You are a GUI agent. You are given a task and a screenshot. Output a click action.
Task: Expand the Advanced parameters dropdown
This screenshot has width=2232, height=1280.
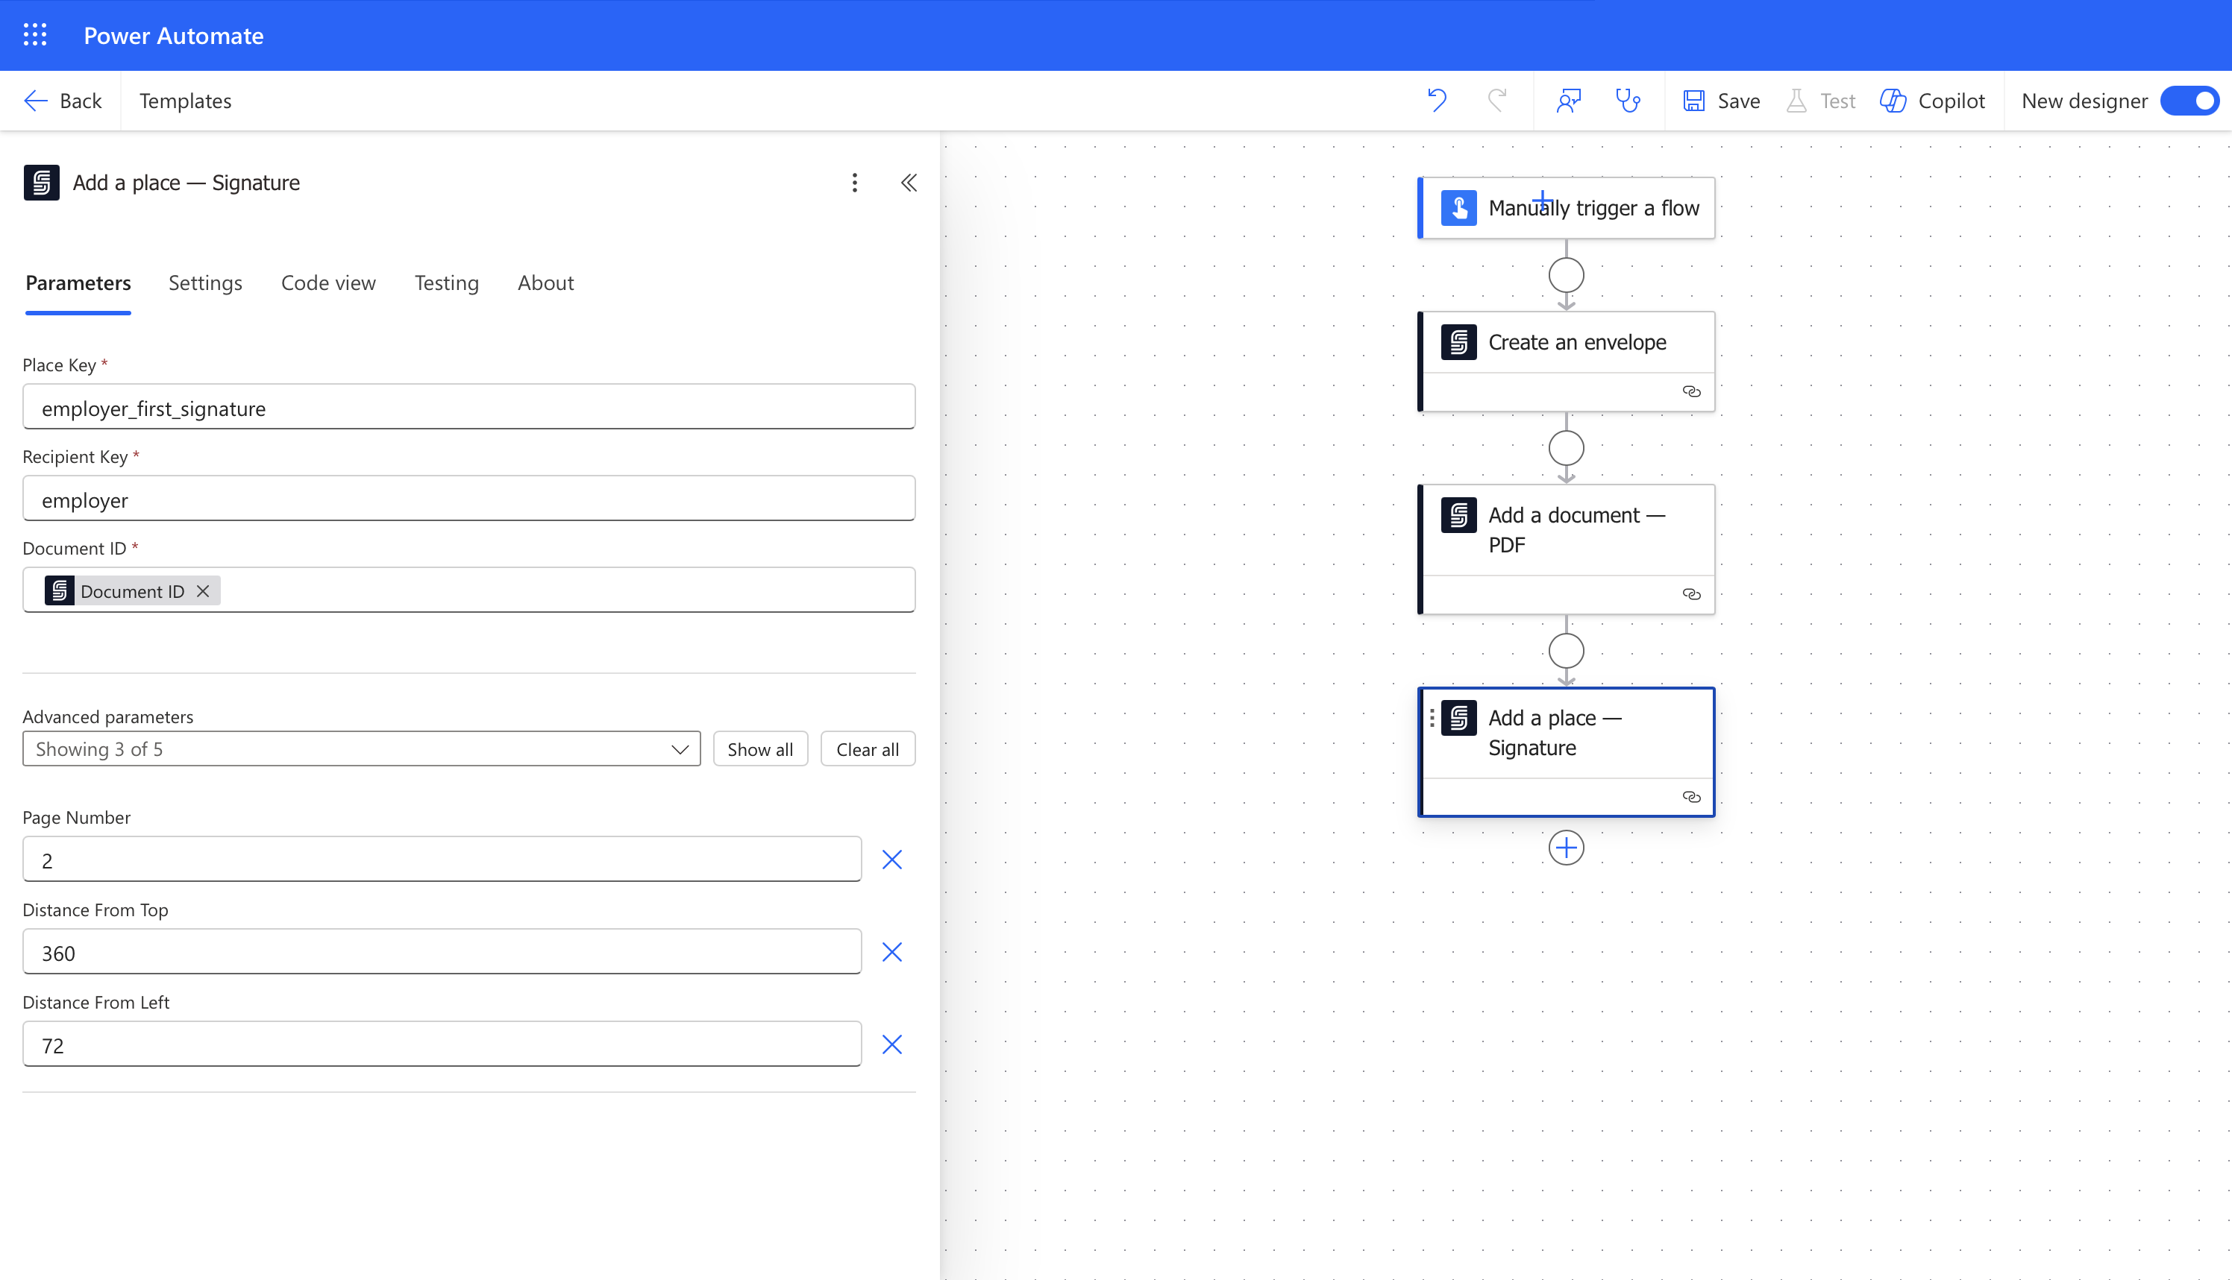coord(362,749)
